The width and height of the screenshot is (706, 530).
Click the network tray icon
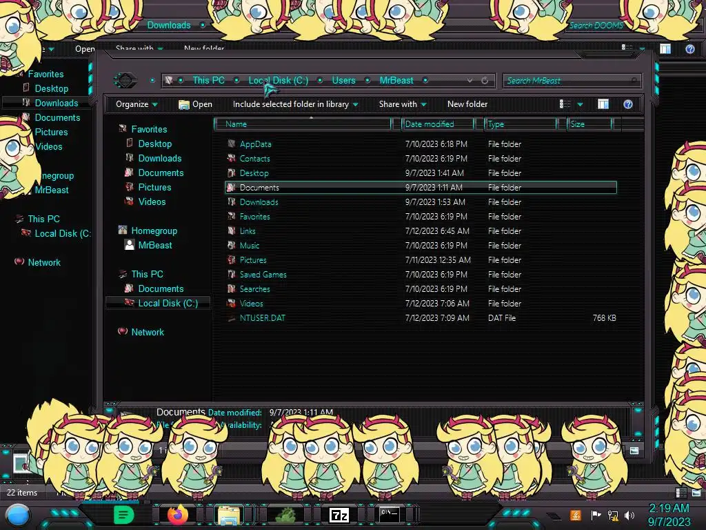[x=613, y=515]
